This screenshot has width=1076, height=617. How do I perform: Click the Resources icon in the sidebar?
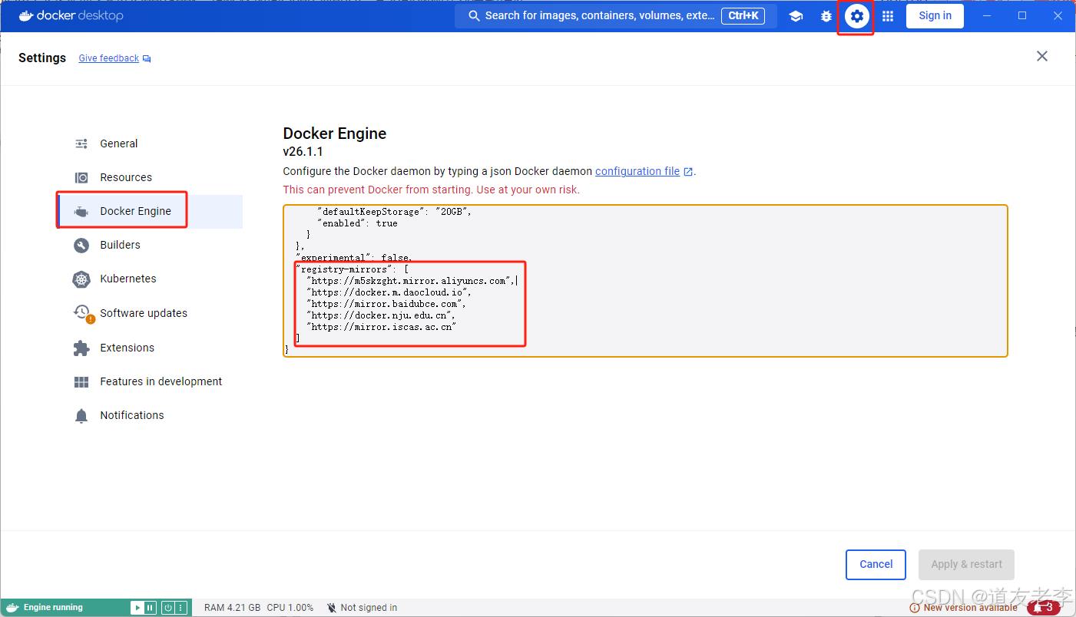point(81,177)
